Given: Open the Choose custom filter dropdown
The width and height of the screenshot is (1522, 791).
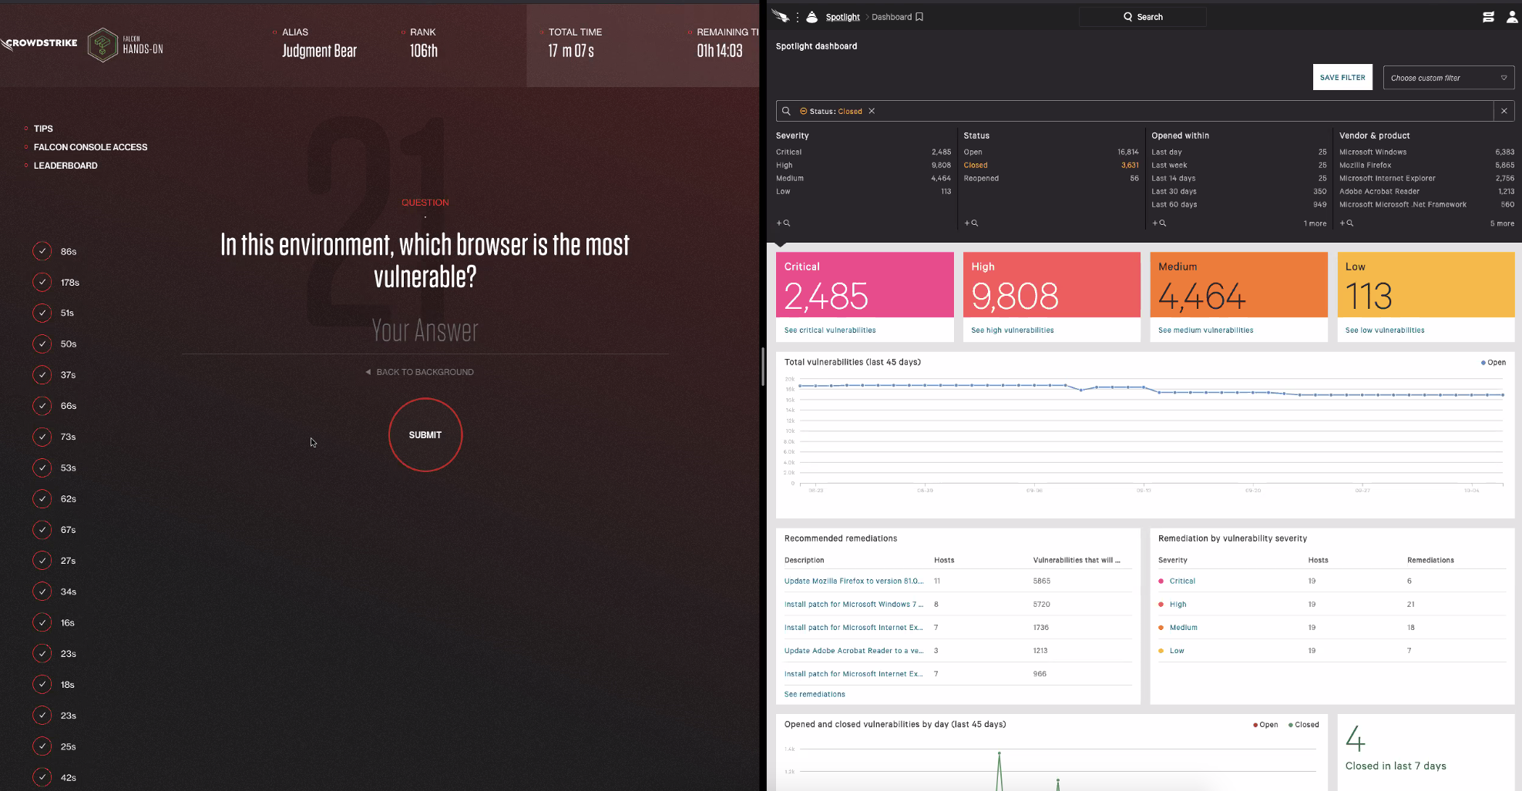Looking at the screenshot, I should [x=1449, y=78].
